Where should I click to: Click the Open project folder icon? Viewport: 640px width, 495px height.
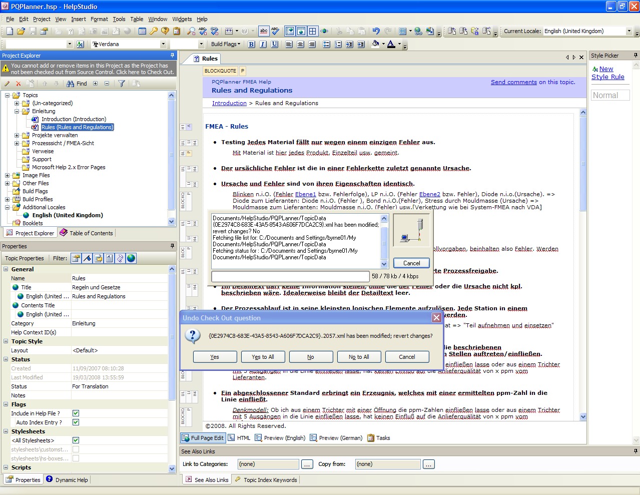(x=21, y=31)
